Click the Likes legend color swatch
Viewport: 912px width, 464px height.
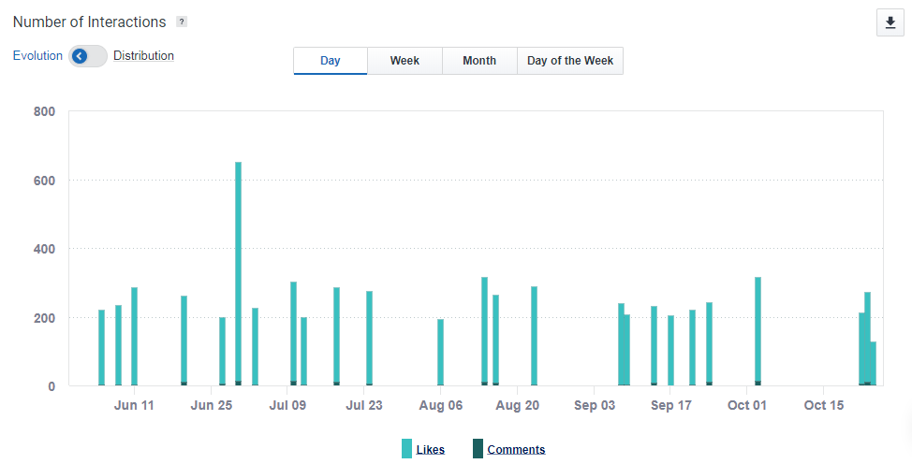pos(406,449)
